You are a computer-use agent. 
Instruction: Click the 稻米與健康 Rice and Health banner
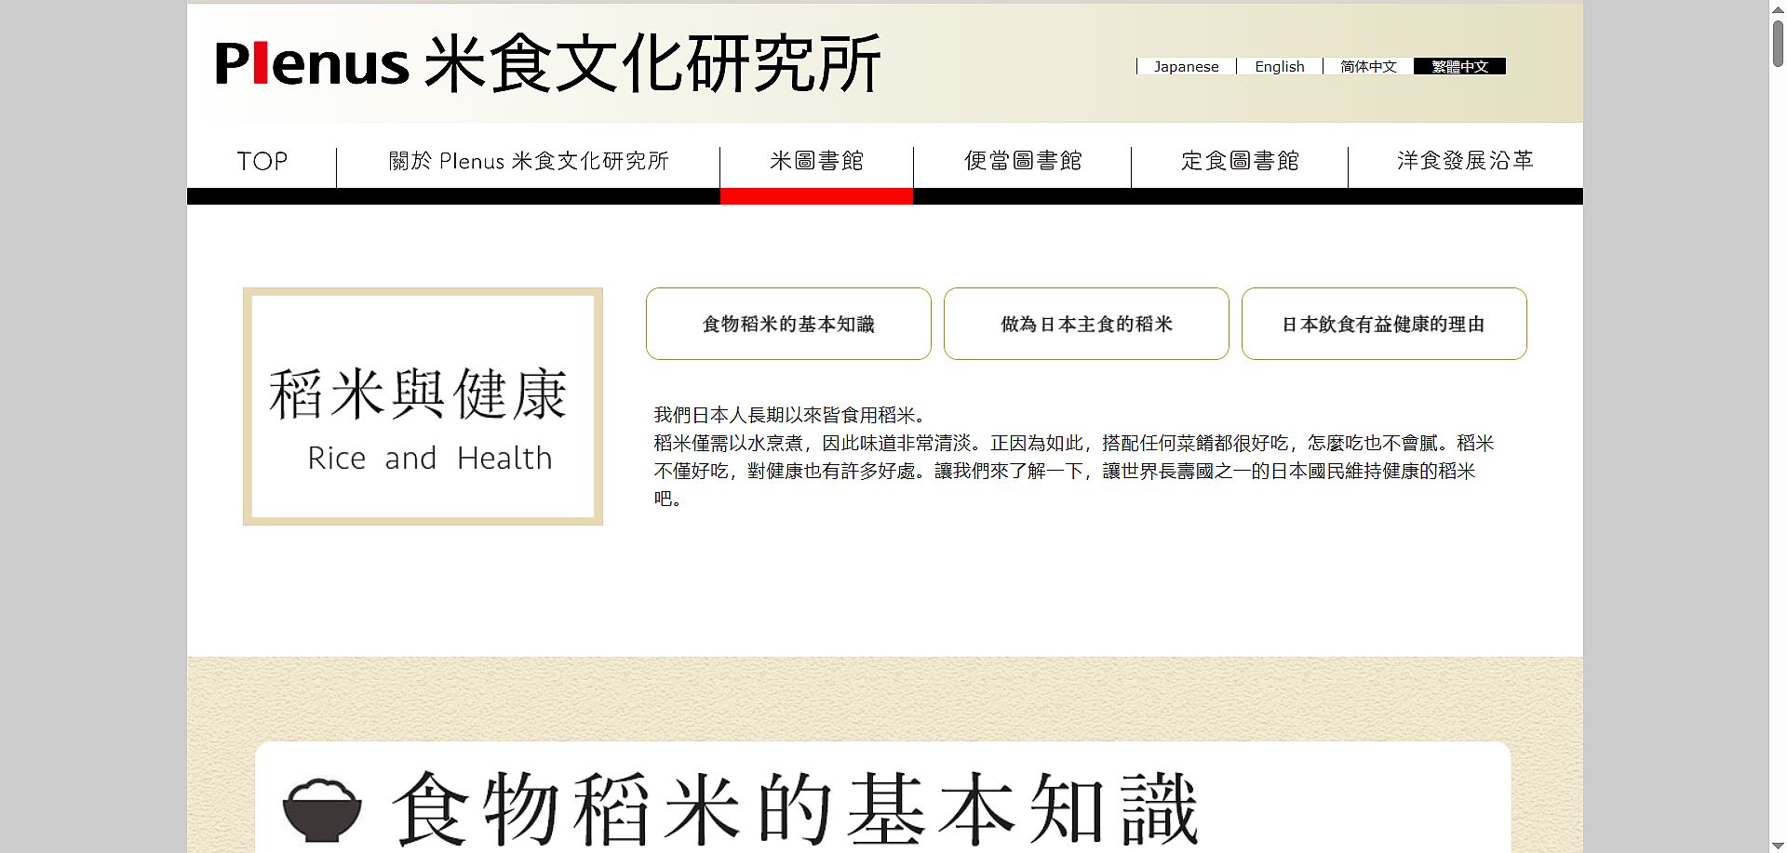pos(423,407)
